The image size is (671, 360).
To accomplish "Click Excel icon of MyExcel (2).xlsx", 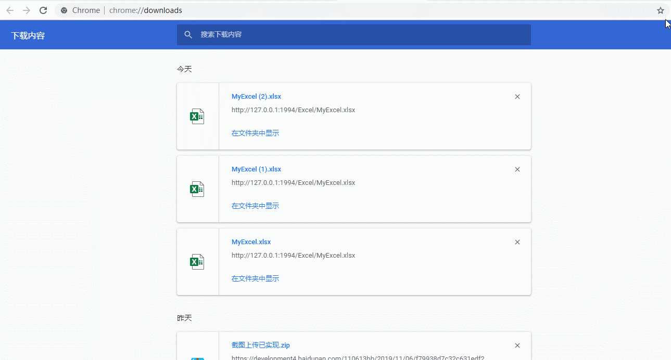I will tap(197, 116).
